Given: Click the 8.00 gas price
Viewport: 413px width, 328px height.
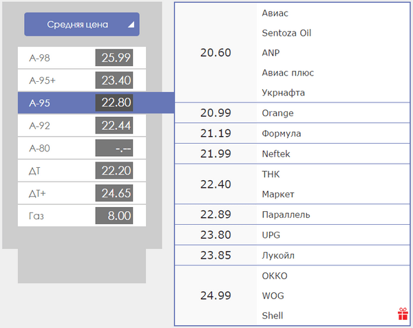Looking at the screenshot, I should point(114,216).
